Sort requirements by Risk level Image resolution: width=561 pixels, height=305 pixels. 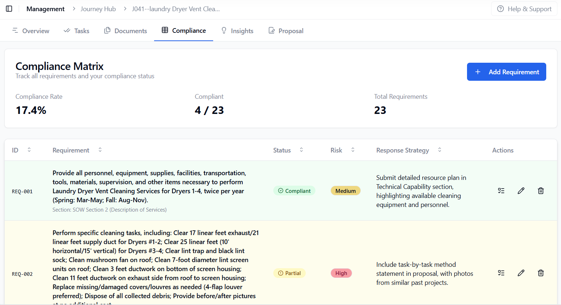[353, 150]
